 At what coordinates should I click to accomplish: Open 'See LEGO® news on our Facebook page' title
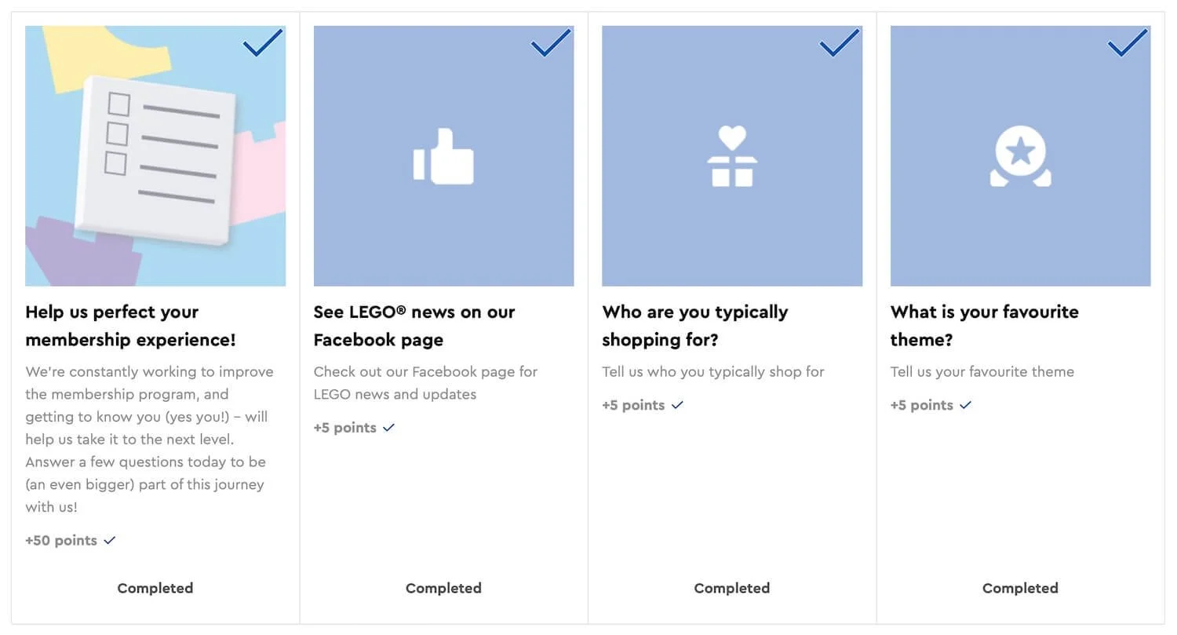pyautogui.click(x=414, y=326)
